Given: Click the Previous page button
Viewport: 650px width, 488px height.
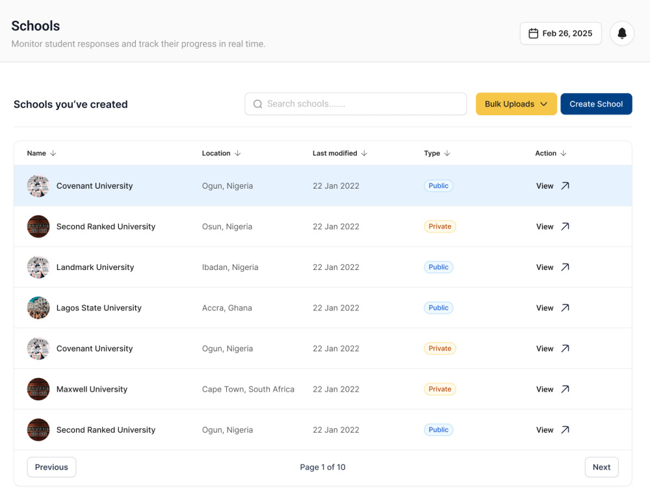Looking at the screenshot, I should [51, 467].
